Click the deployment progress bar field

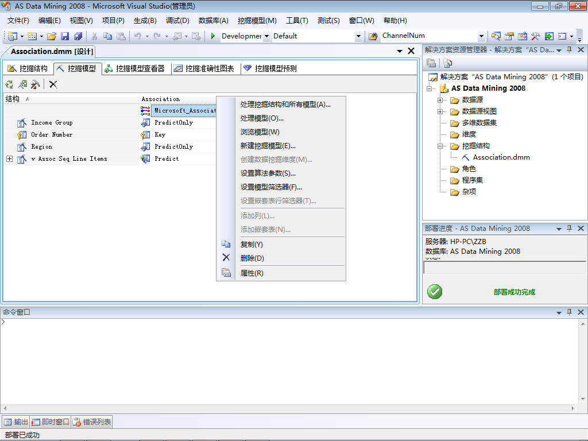pos(505,268)
